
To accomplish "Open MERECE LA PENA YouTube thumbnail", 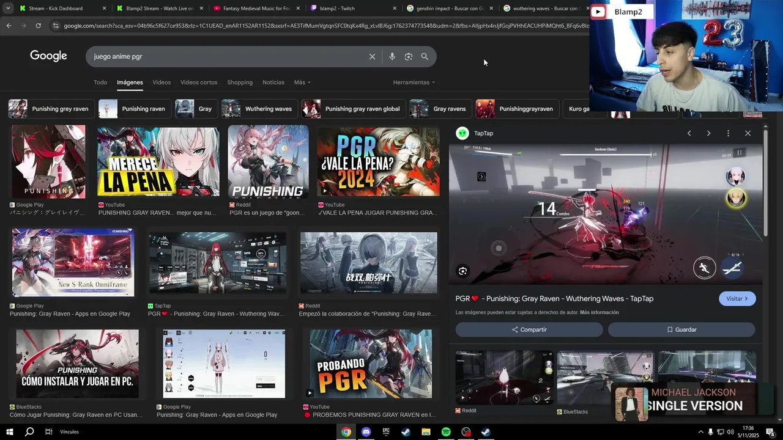I will [158, 162].
